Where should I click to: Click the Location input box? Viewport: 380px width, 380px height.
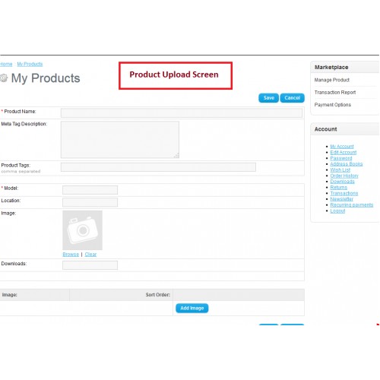coord(90,202)
